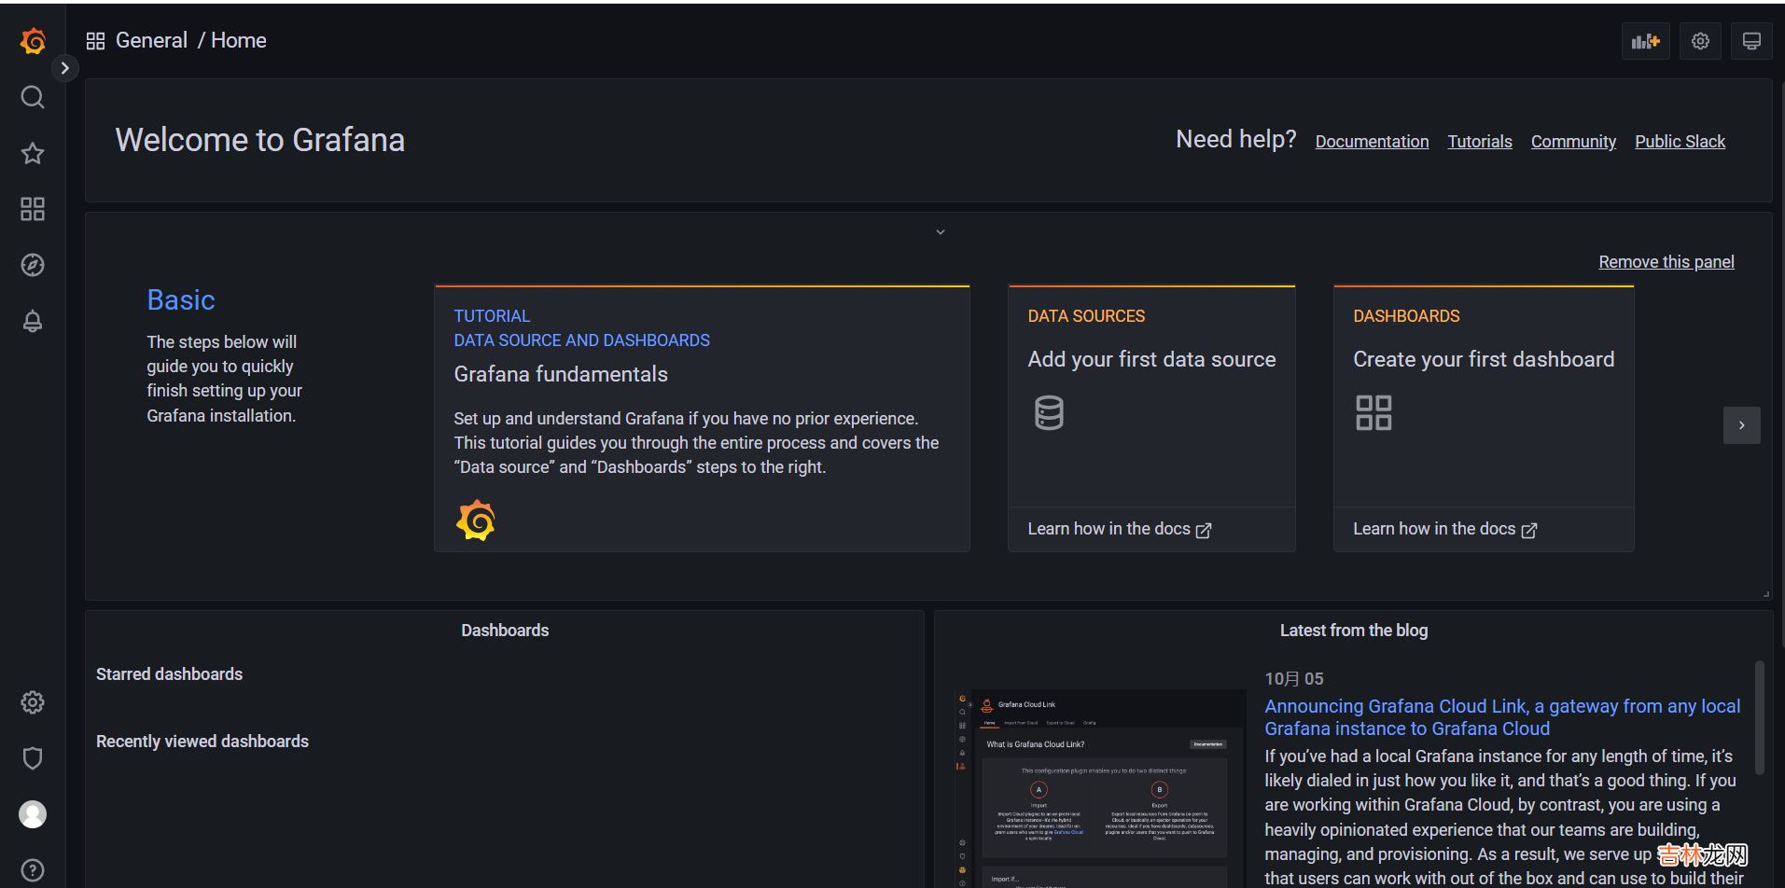Click the external-link icon in Data sources card
The height and width of the screenshot is (888, 1785).
coord(1204,530)
